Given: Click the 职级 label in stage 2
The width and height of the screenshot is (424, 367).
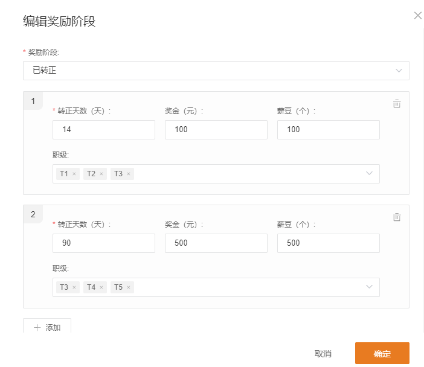Looking at the screenshot, I should pos(60,269).
